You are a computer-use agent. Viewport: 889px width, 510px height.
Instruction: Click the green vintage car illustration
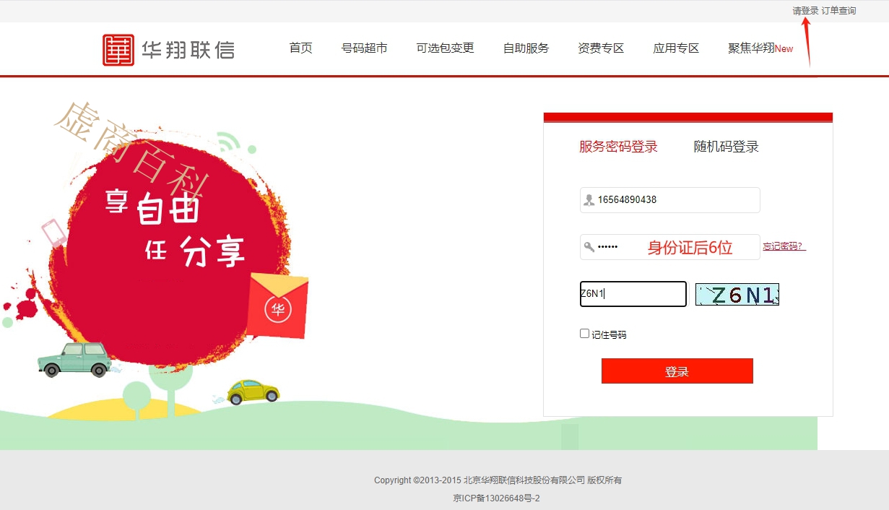(75, 360)
